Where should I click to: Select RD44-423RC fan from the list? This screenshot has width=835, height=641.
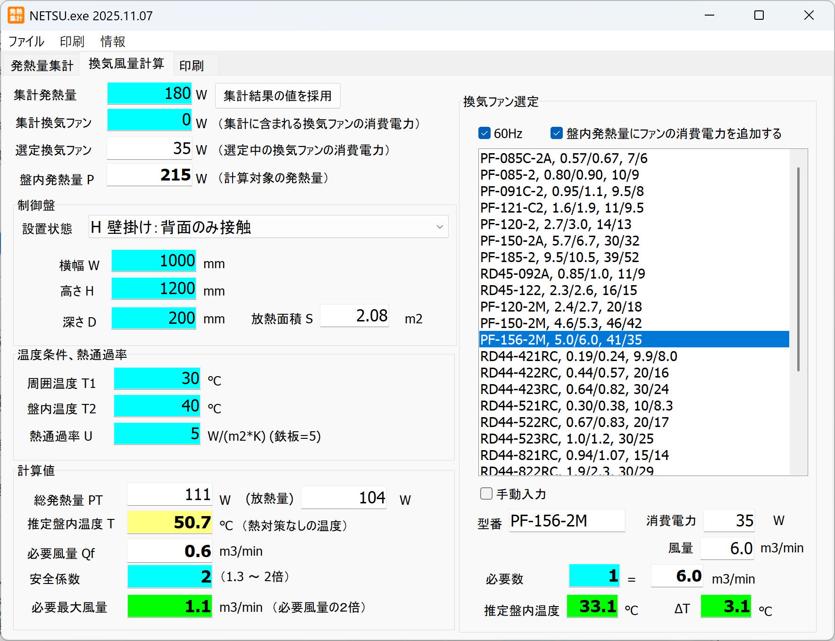574,389
